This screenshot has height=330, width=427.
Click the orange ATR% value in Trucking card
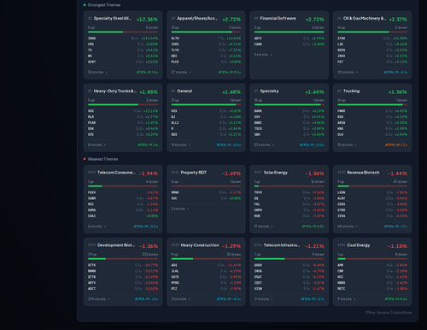396,144
